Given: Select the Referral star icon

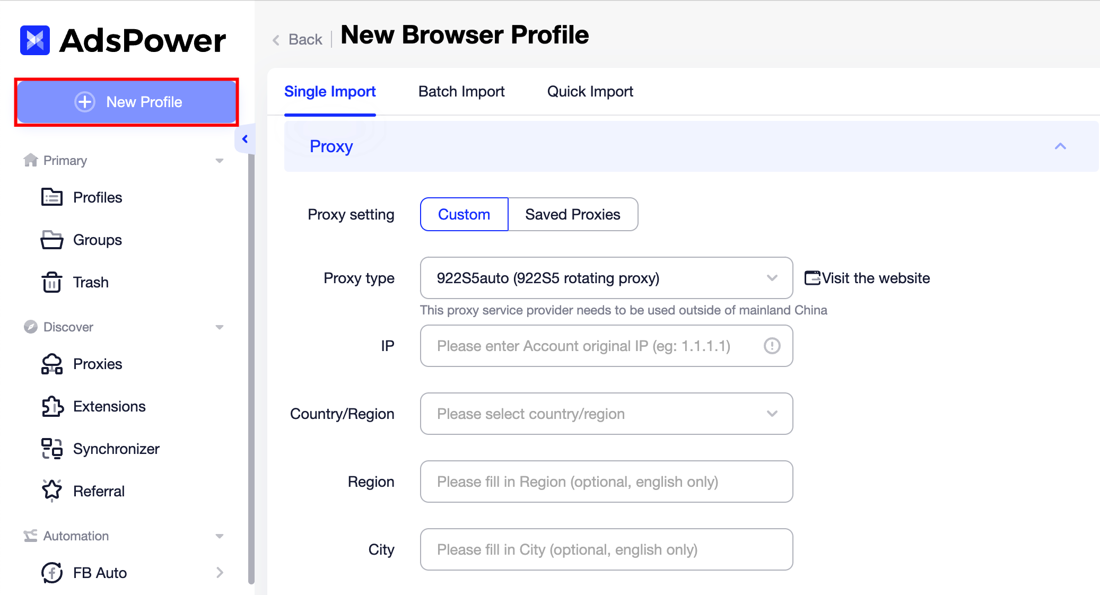Looking at the screenshot, I should pyautogui.click(x=52, y=491).
